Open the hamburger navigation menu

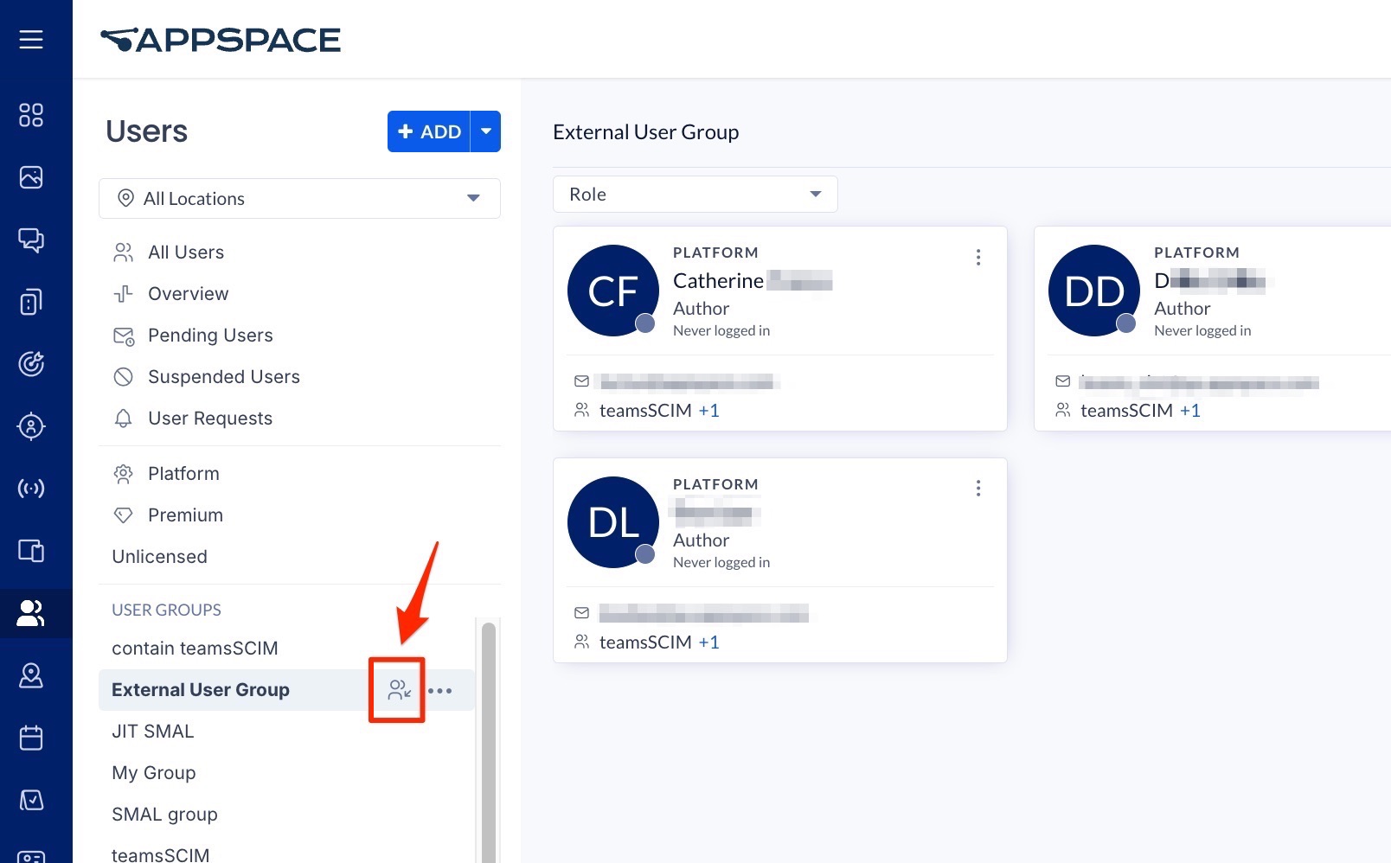[x=31, y=39]
